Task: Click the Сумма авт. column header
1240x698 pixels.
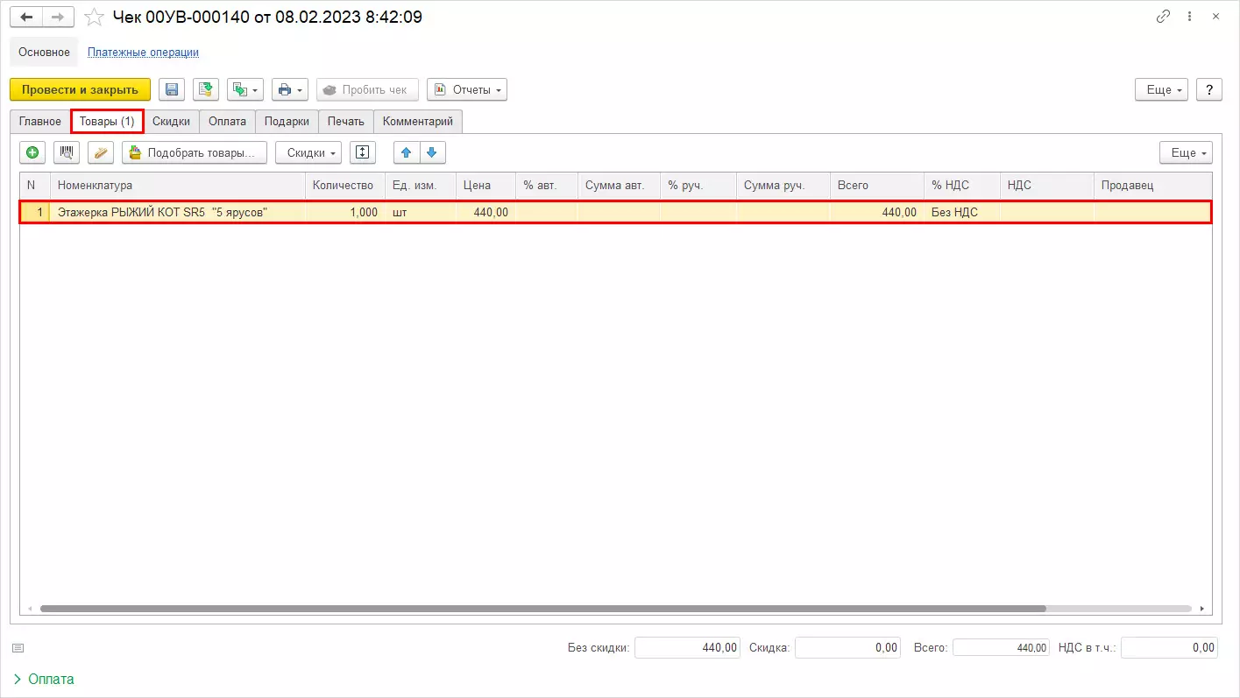Action: click(620, 185)
